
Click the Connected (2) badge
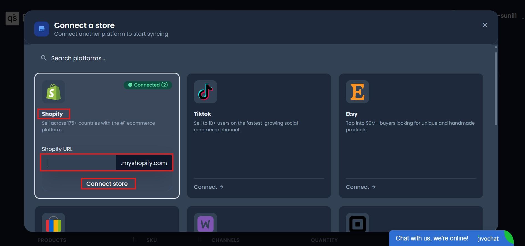(x=148, y=85)
